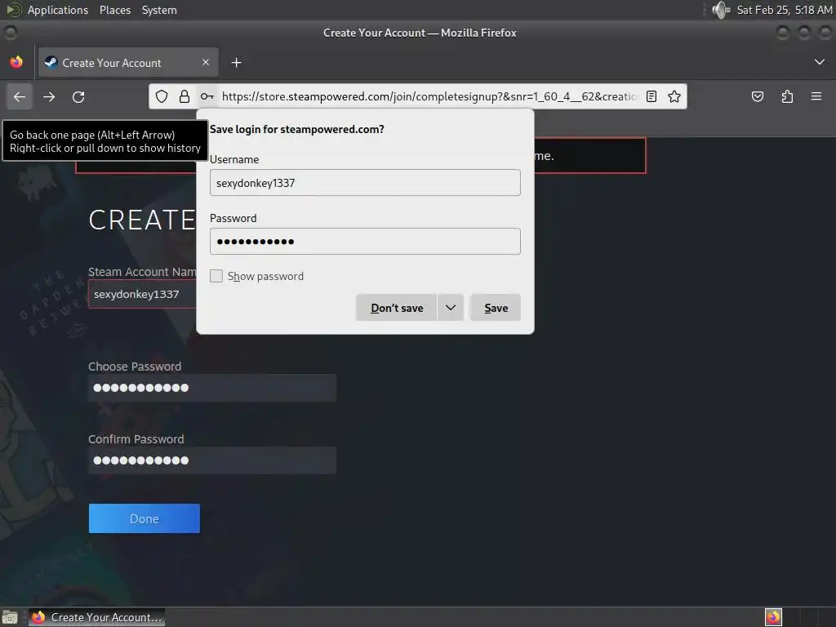
Task: Bookmark this page with the star icon
Action: [x=674, y=96]
